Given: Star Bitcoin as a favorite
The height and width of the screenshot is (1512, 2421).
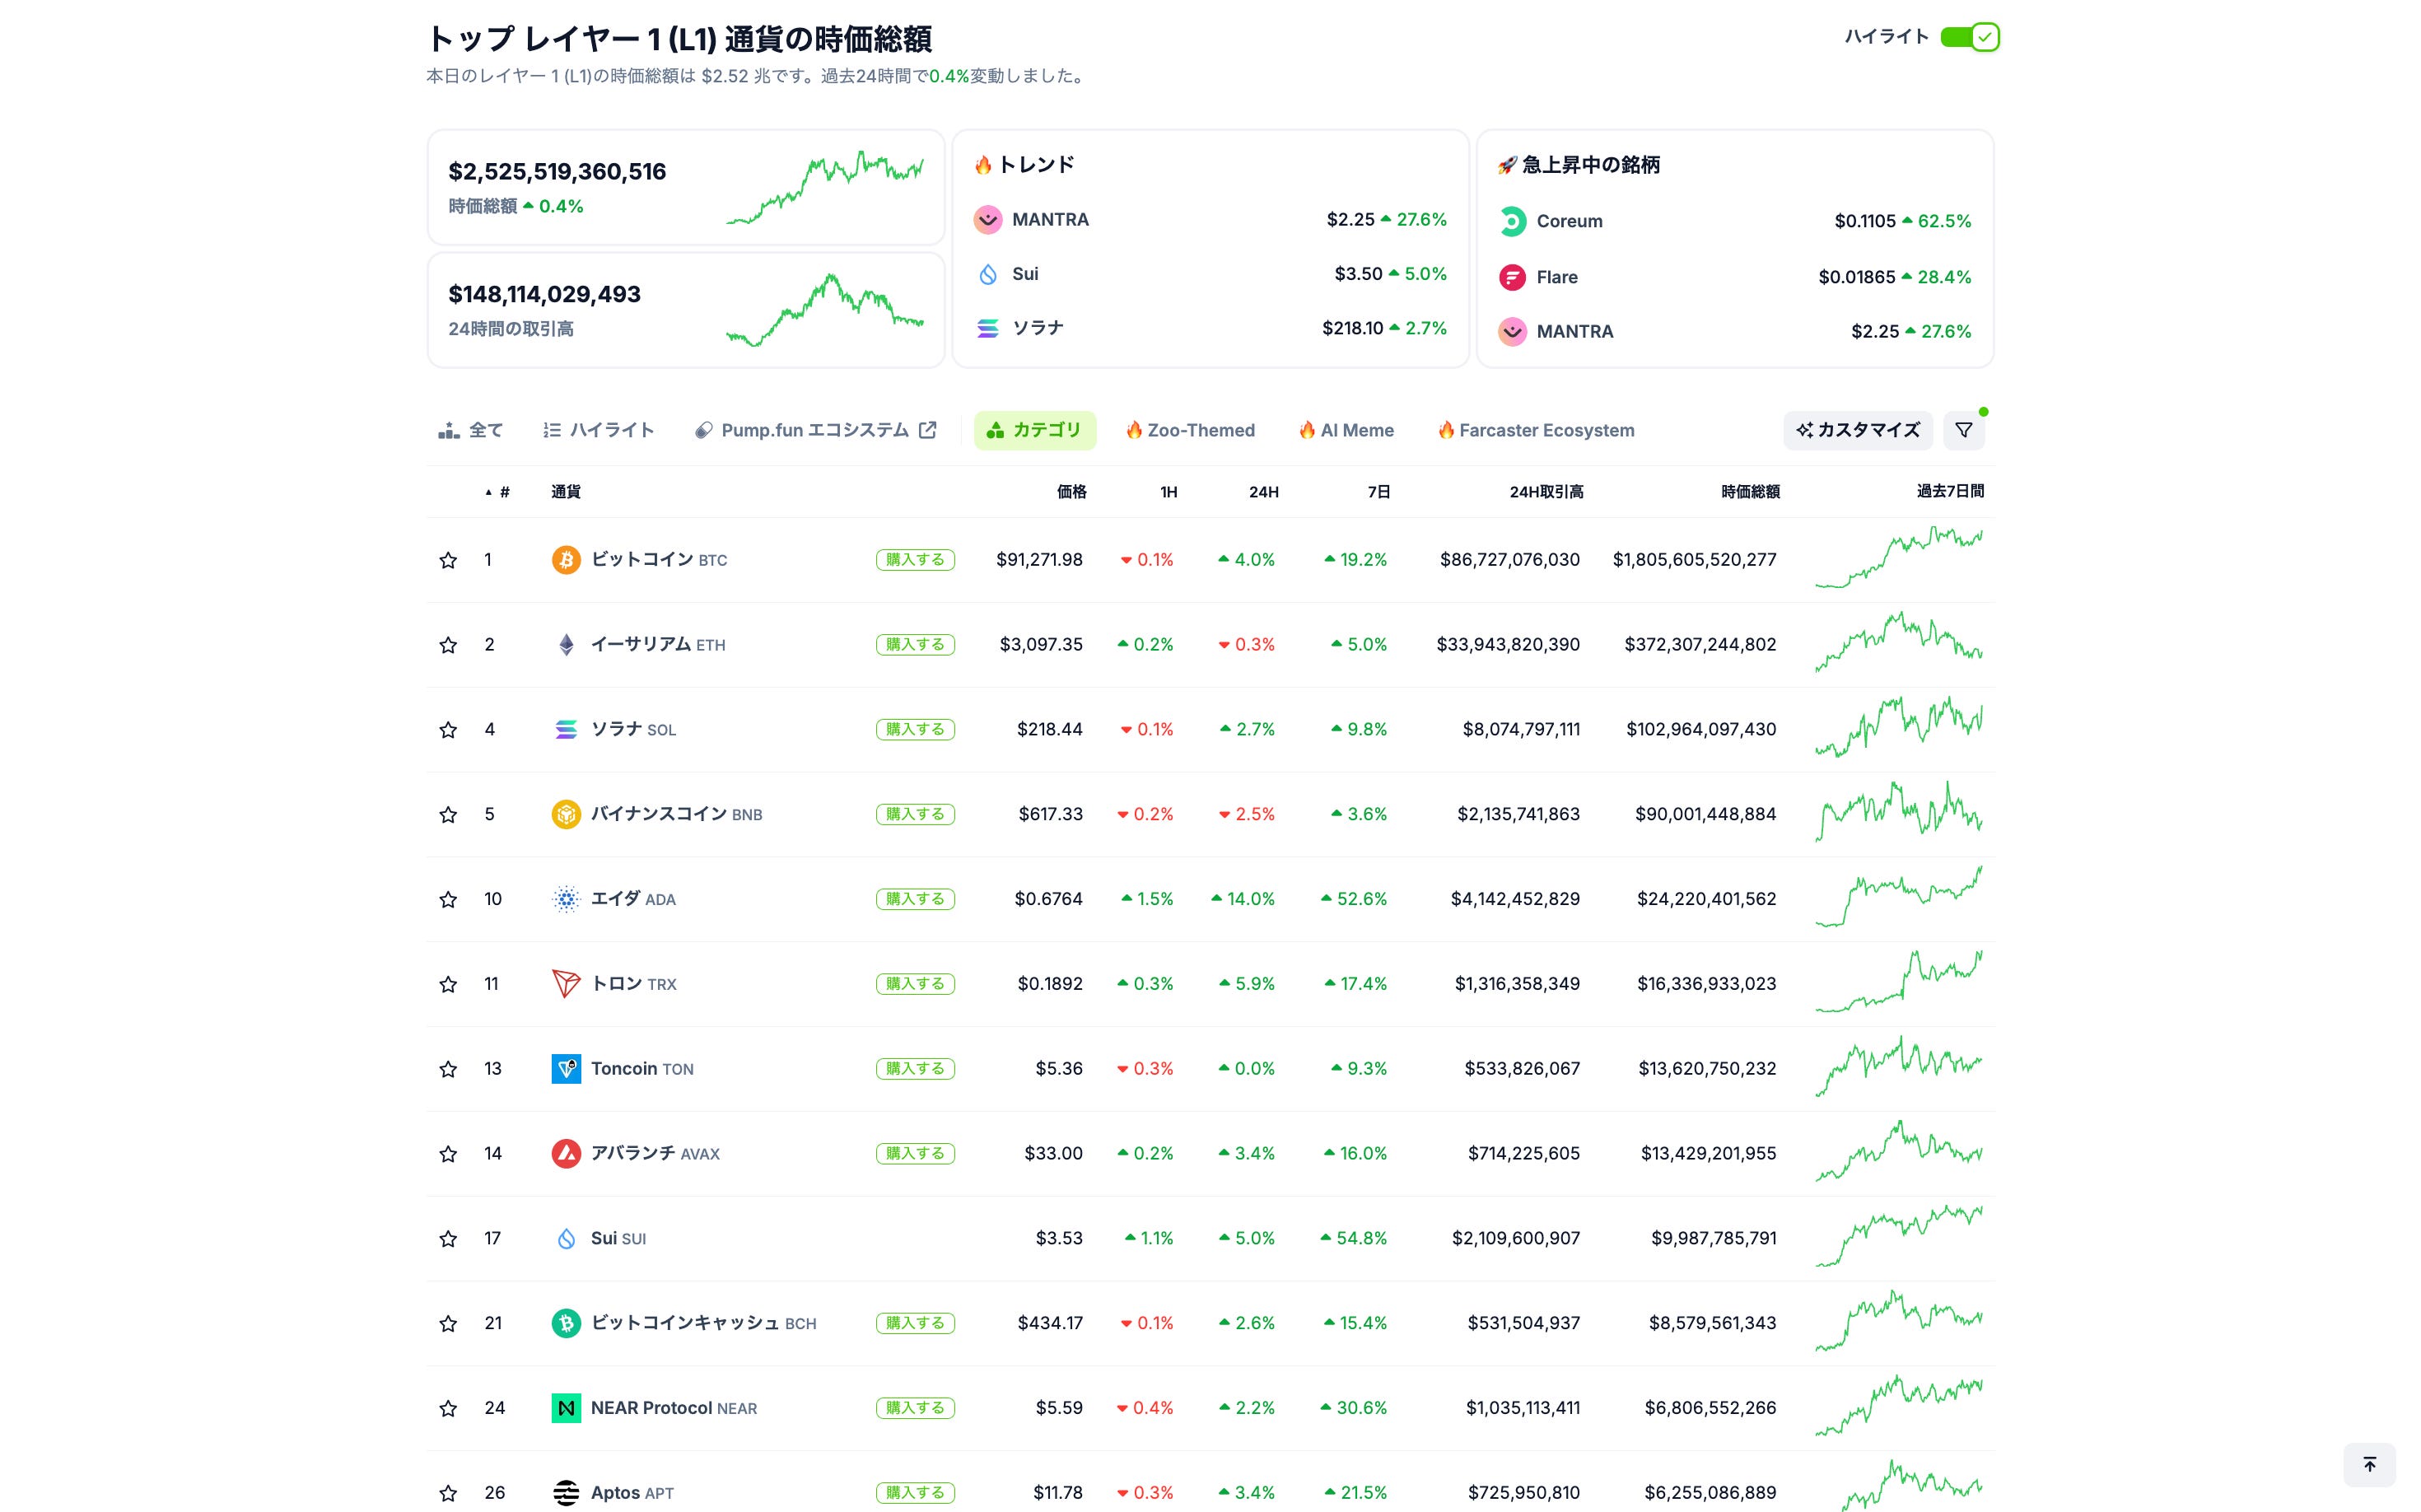Looking at the screenshot, I should (448, 560).
